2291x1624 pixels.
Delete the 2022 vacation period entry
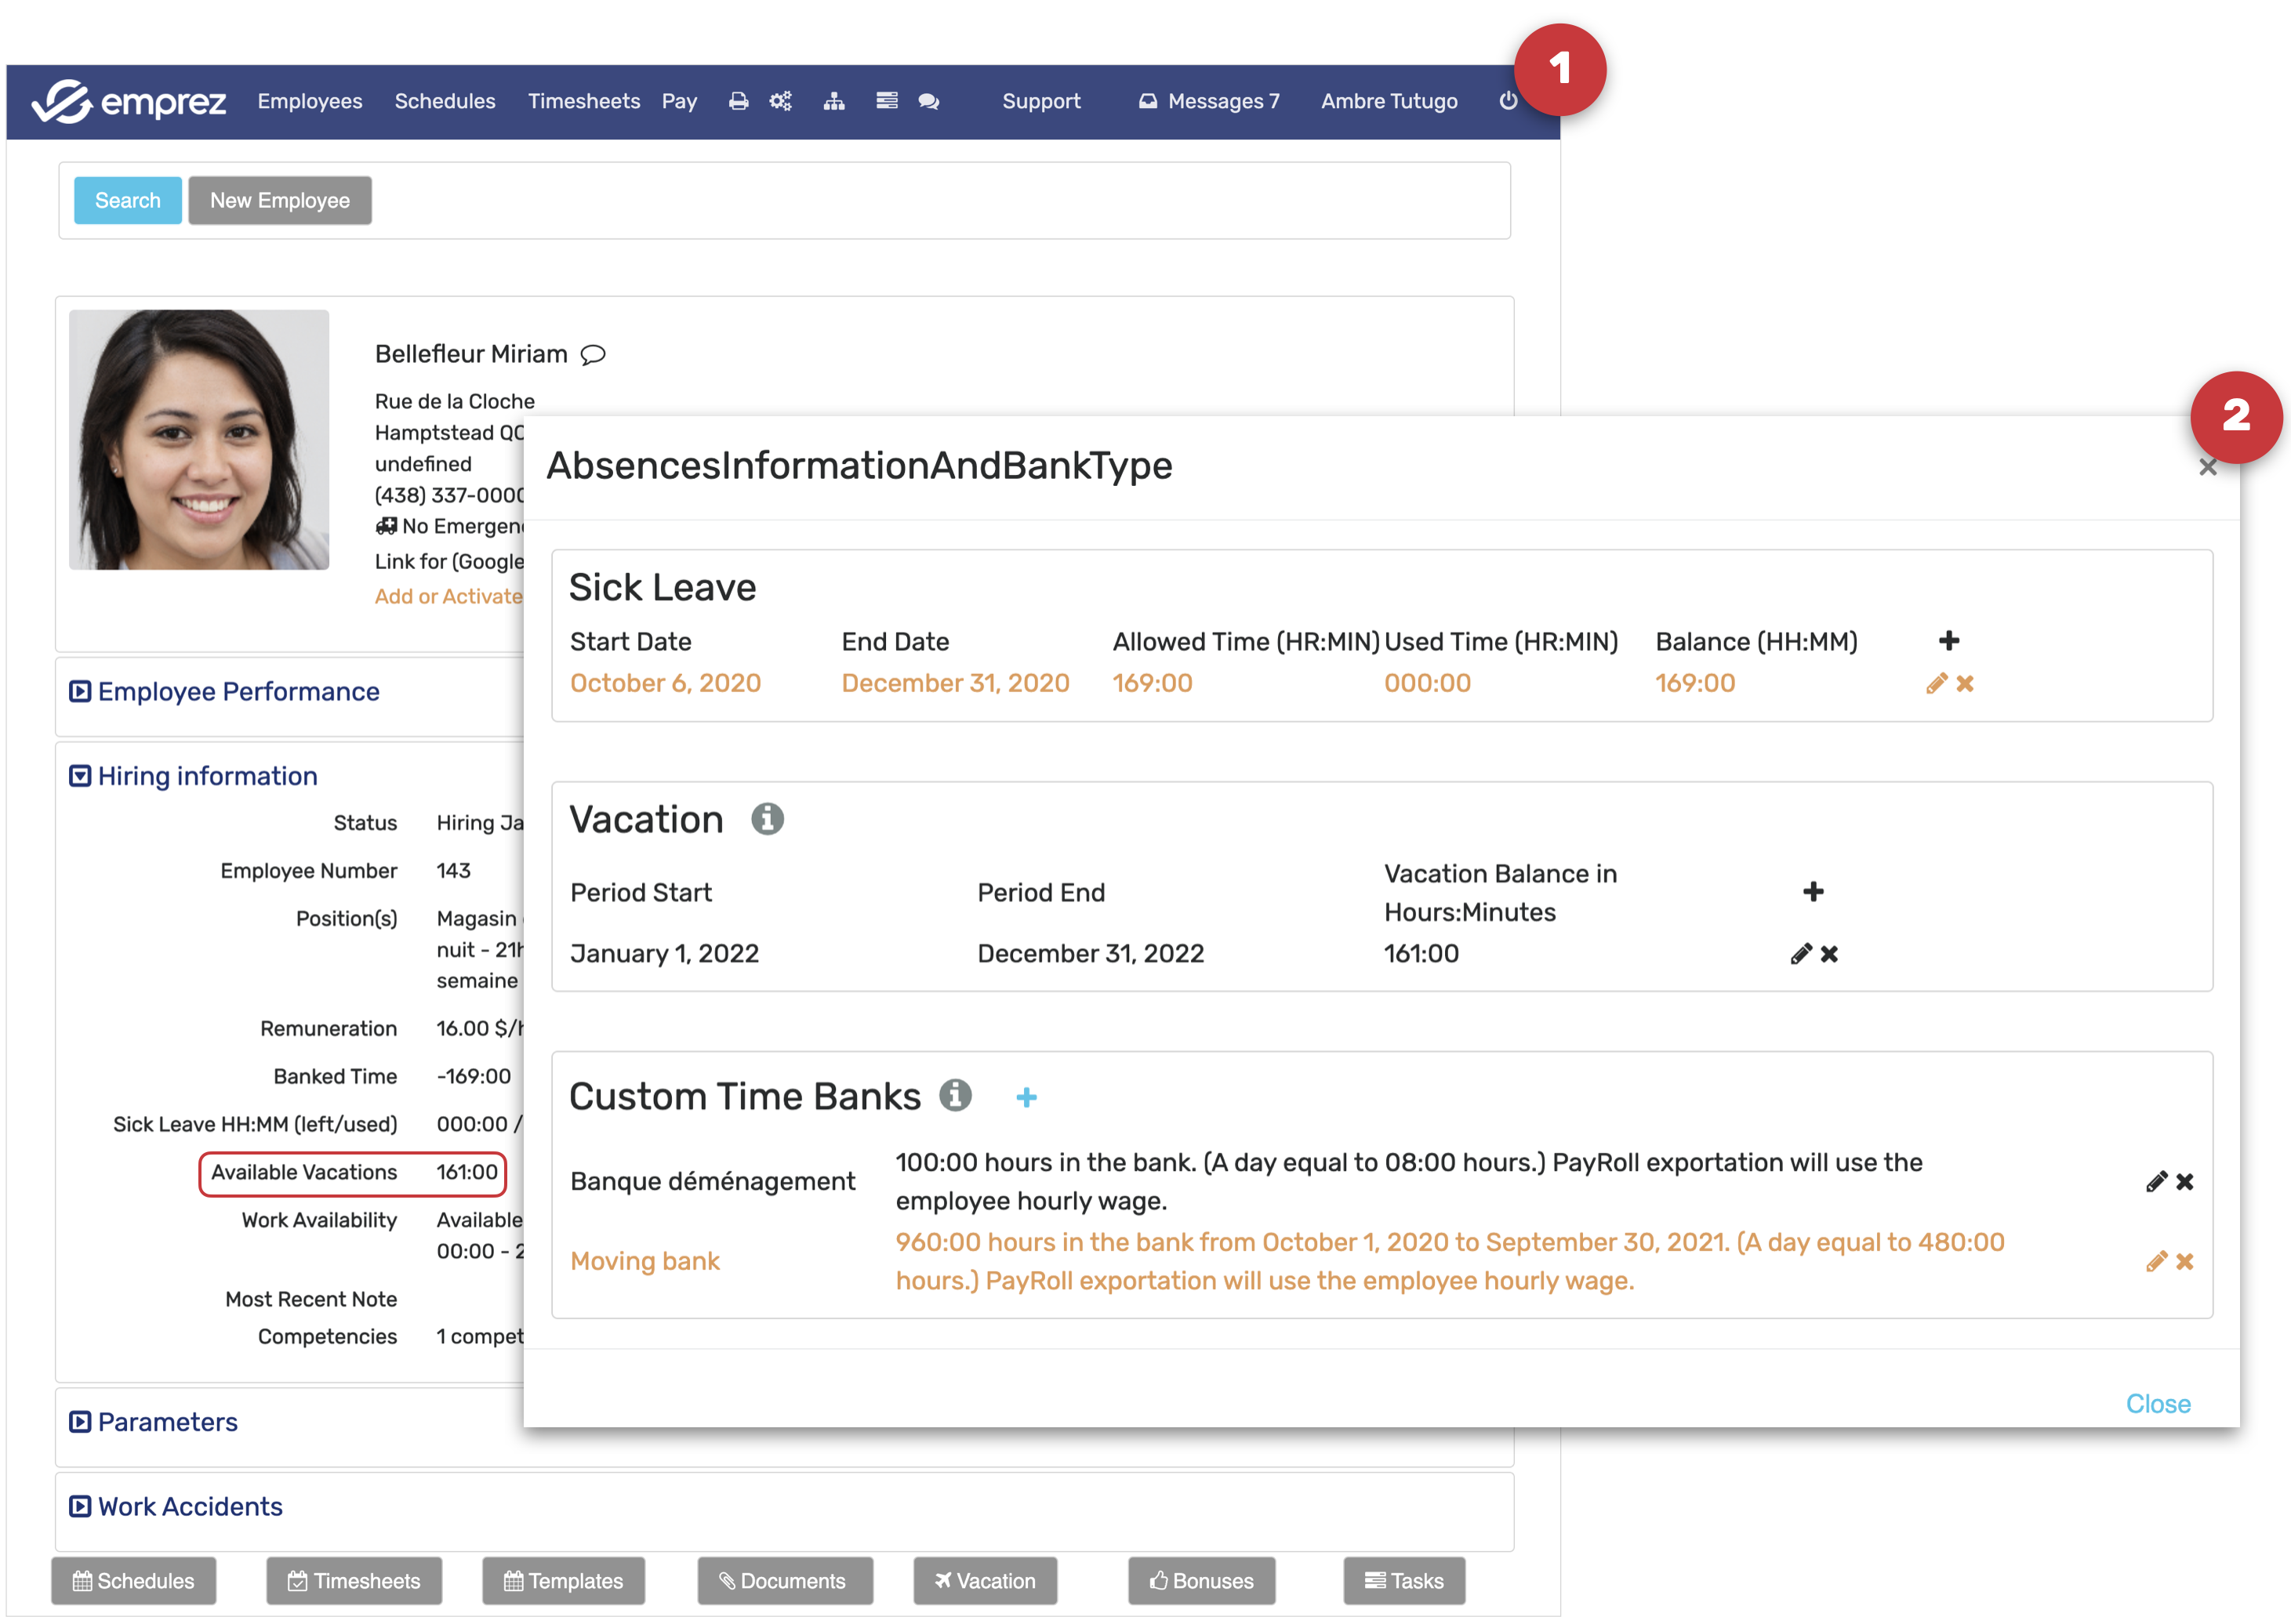pyautogui.click(x=1830, y=954)
